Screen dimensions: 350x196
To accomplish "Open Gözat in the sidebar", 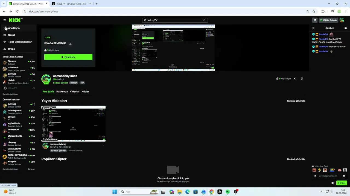I will pos(18,35).
